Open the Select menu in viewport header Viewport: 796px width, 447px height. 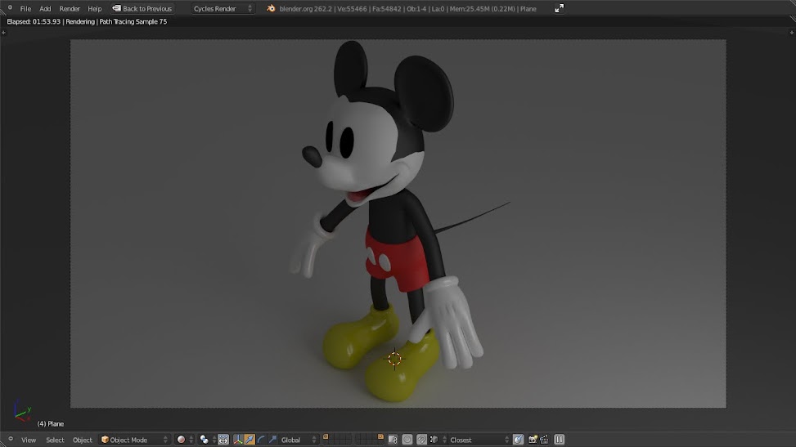[55, 440]
